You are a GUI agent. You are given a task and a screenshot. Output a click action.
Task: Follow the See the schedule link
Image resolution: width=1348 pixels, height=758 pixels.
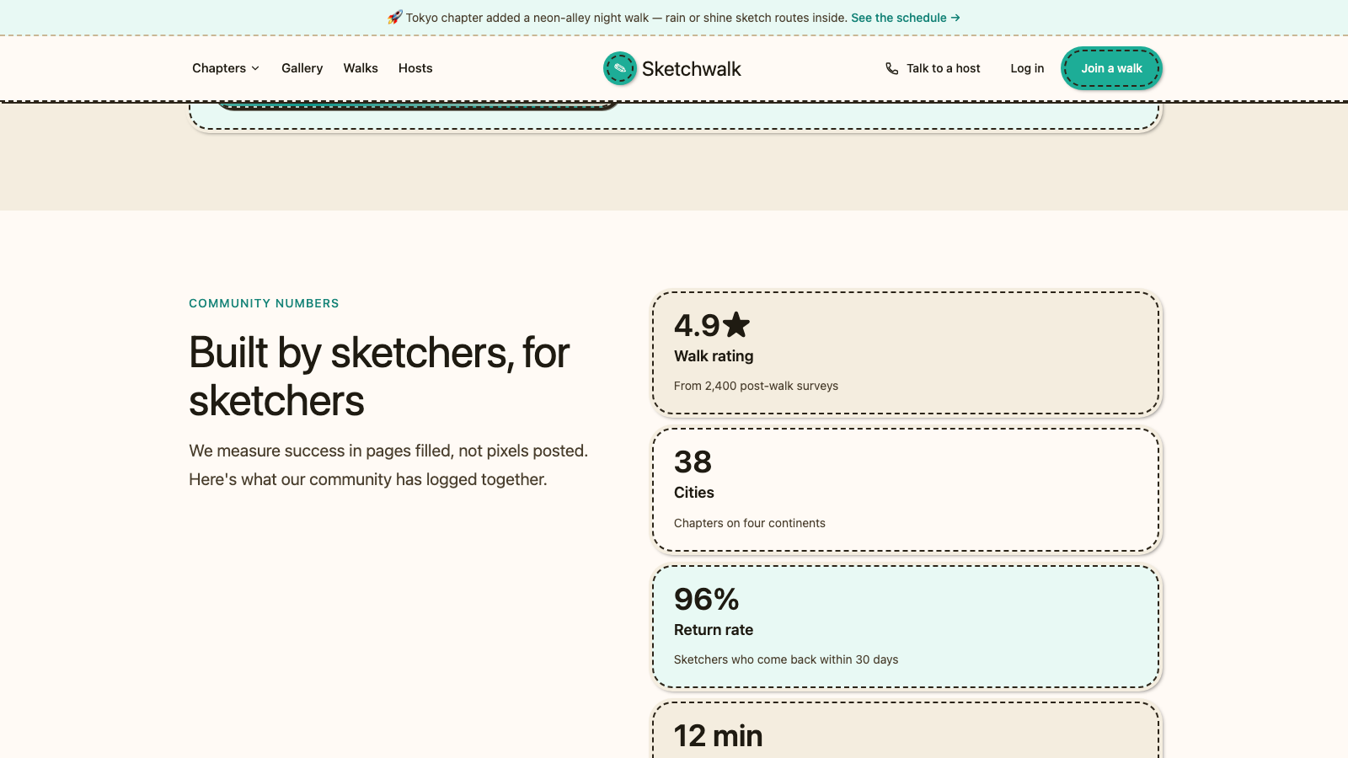tap(906, 18)
